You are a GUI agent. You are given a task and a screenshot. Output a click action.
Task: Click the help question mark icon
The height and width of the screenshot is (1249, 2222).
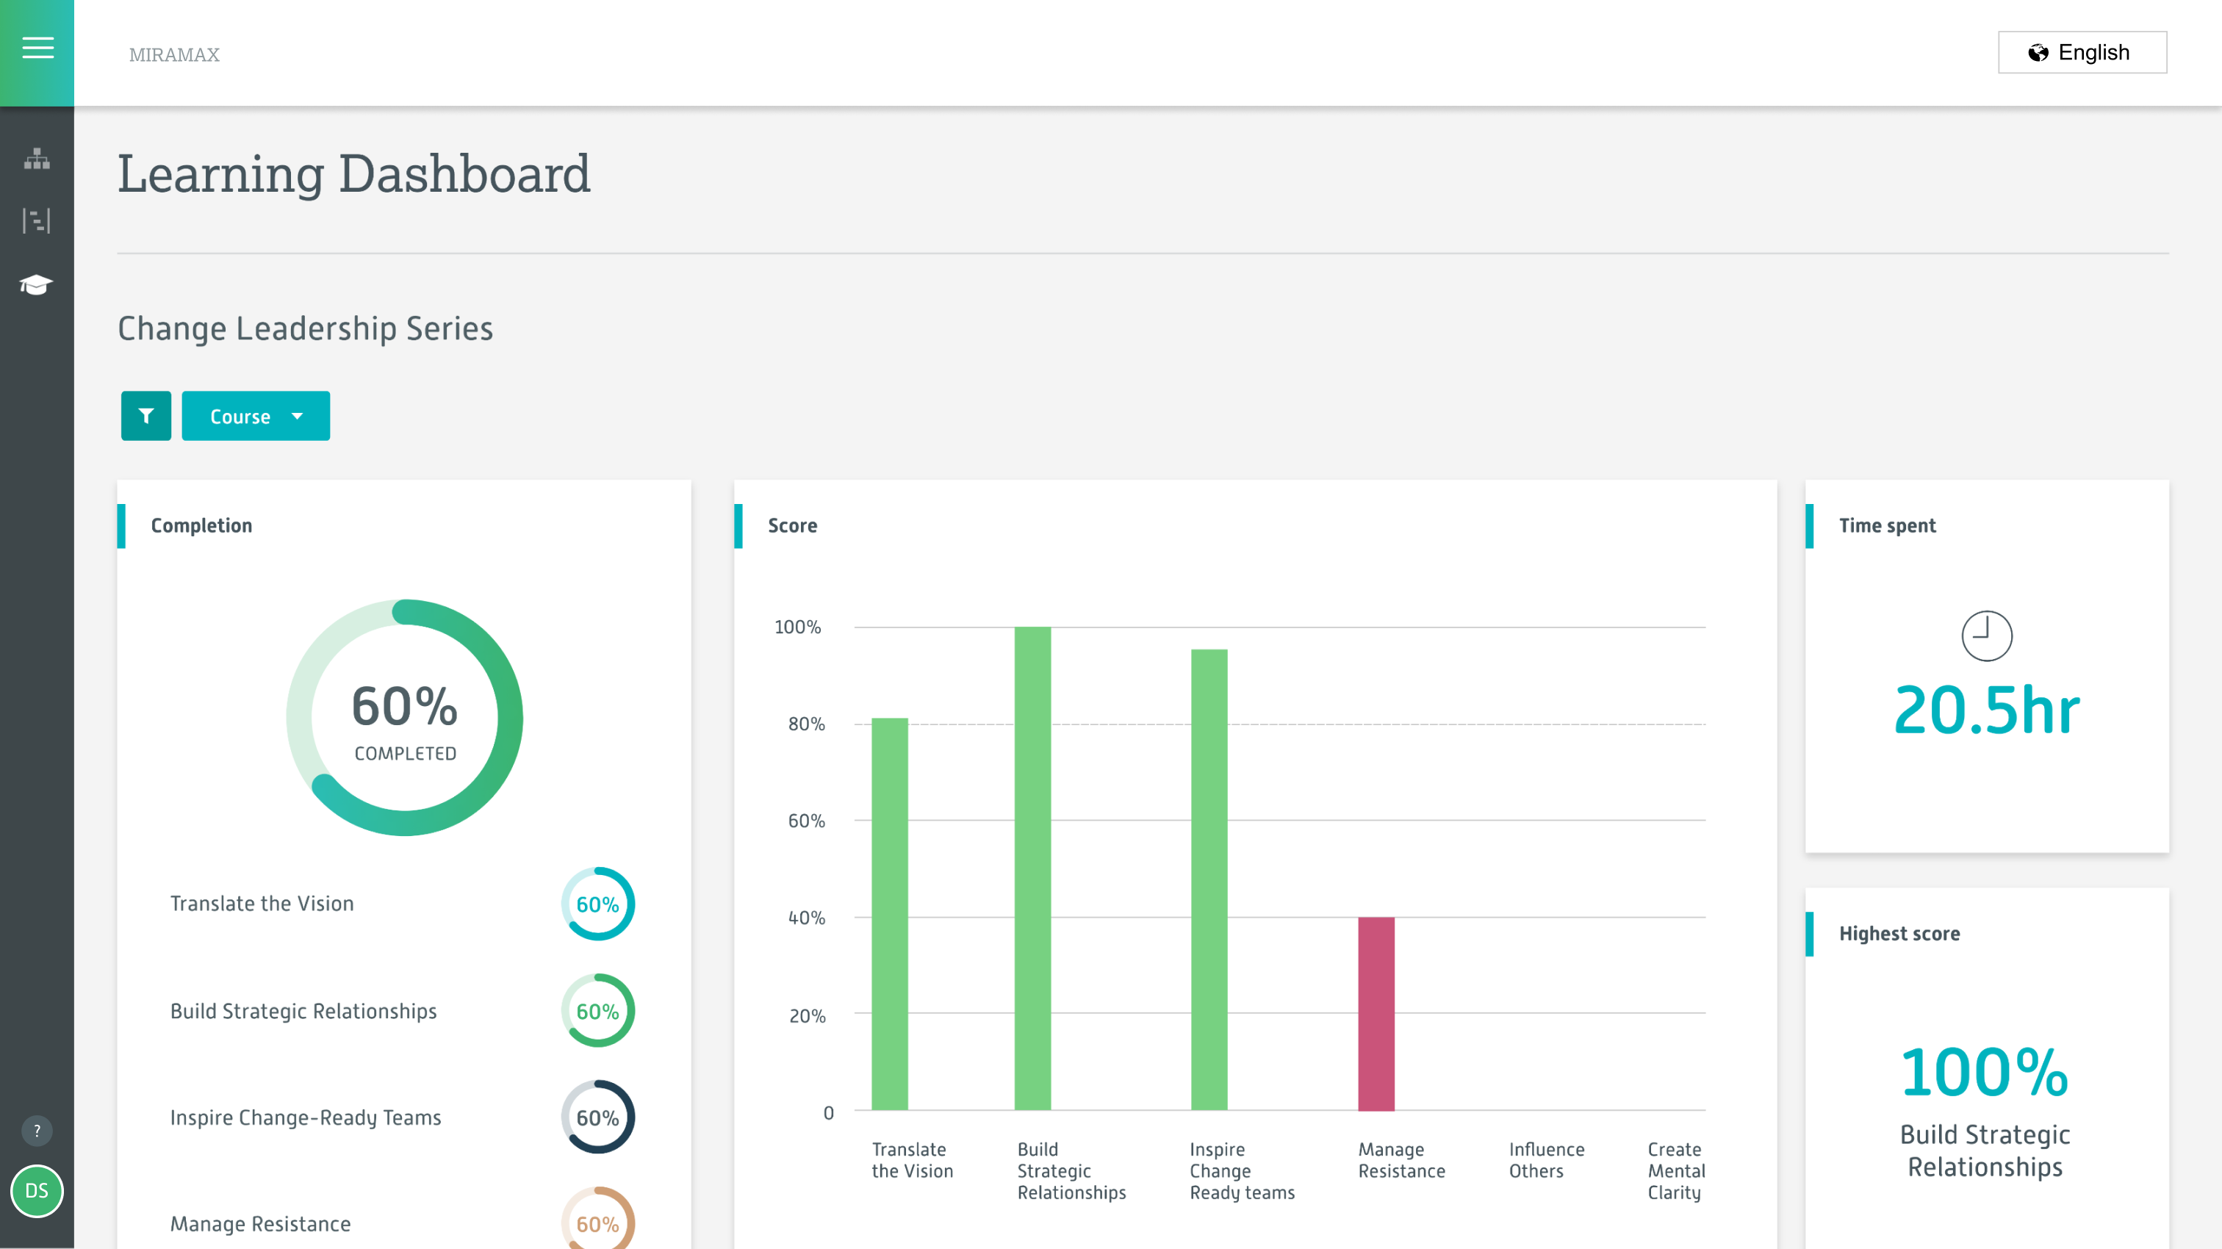click(36, 1130)
